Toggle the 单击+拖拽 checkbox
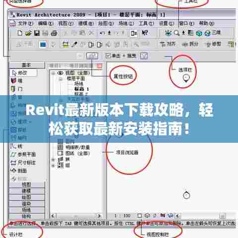Image resolution: width=238 pixels, height=238 pixels. [x=108, y=56]
